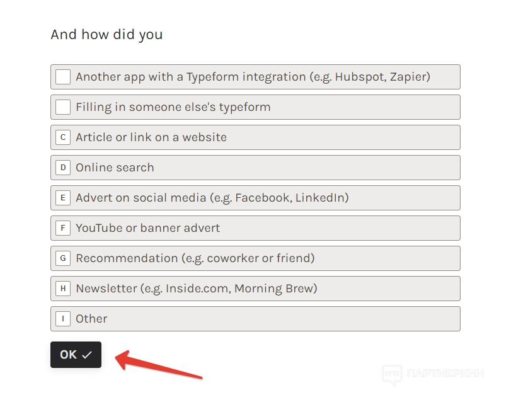This screenshot has width=516, height=419.
Task: Click the letter G key badge
Action: pyautogui.click(x=63, y=258)
